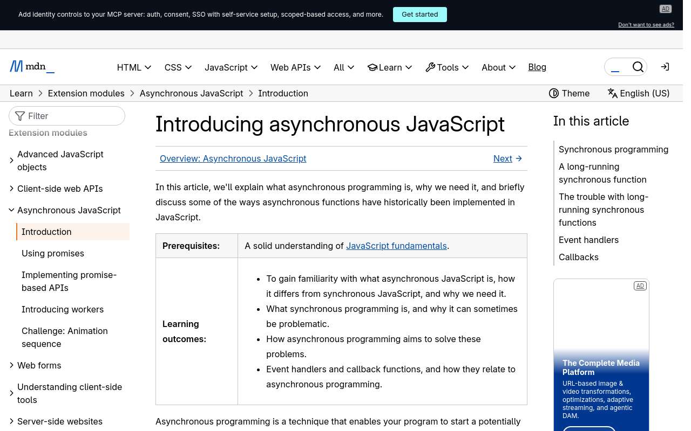This screenshot has width=691, height=431.
Task: Open the Complete Media Platform advertisement
Action: pyautogui.click(x=601, y=356)
